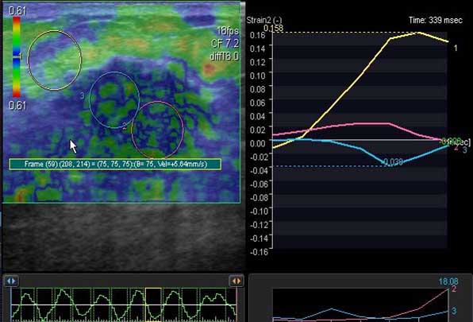Click the 18fps frame rate text
The height and width of the screenshot is (322, 473).
[228, 31]
